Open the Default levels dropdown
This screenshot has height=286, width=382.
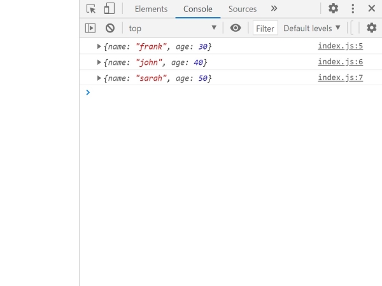(x=311, y=28)
